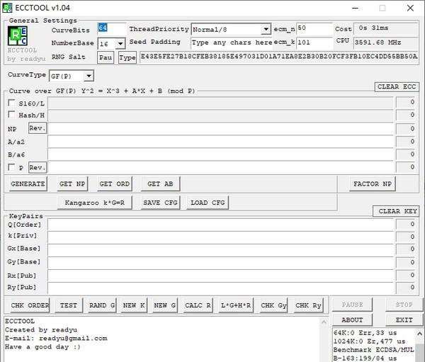Screen dimensions: 425x362
Task: Open the ThreadPriority dropdown
Action: 266,29
